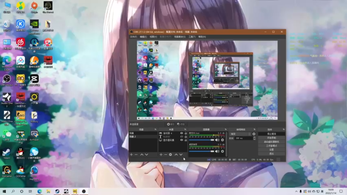Add a new source with plus button
This screenshot has width=347, height=195.
coord(161,155)
